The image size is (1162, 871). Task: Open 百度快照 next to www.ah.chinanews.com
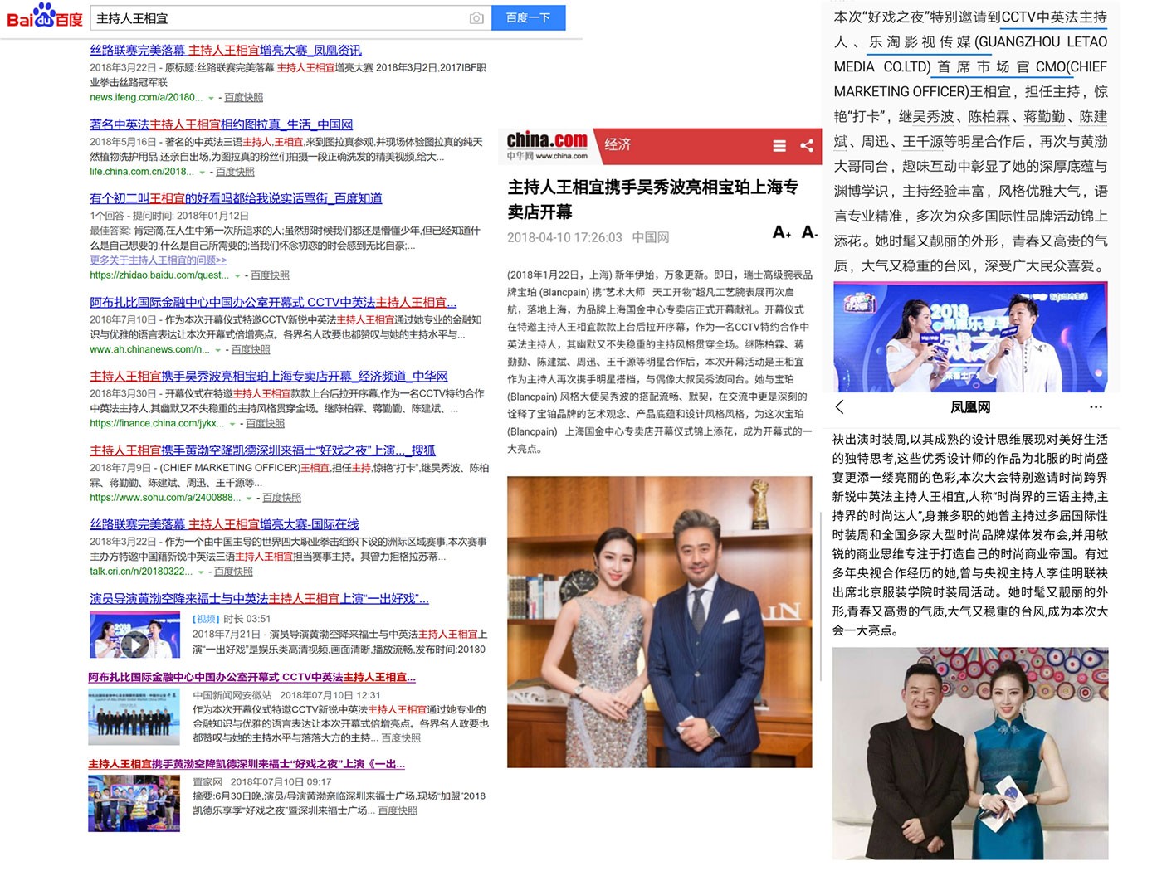[x=251, y=350]
